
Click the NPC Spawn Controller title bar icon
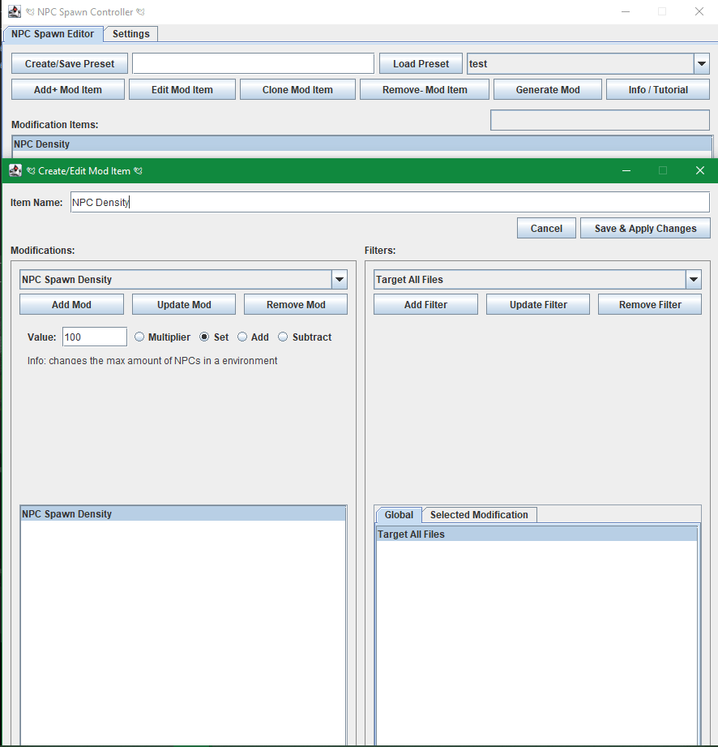pos(15,12)
